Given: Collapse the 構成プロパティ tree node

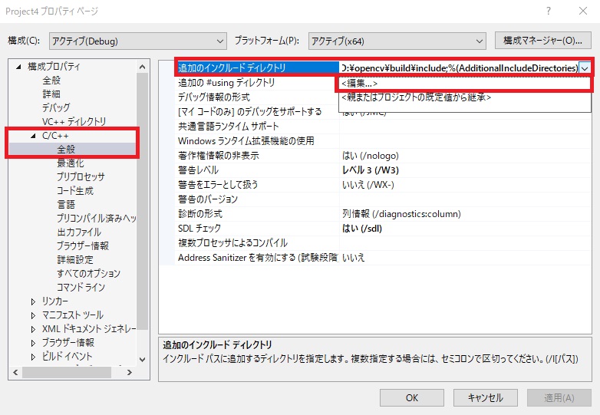Looking at the screenshot, I should (18, 67).
